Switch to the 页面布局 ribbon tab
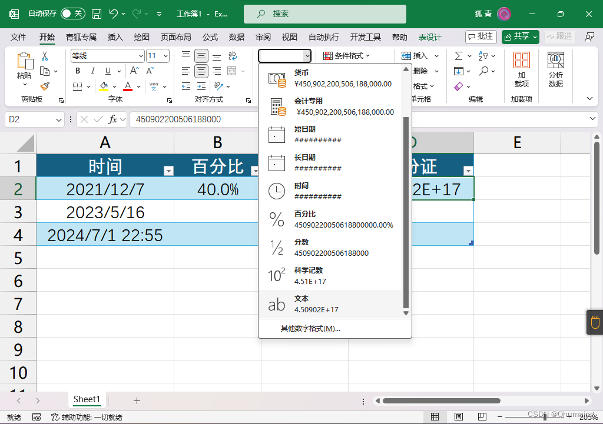Viewport: 603px width, 424px height. click(x=175, y=37)
